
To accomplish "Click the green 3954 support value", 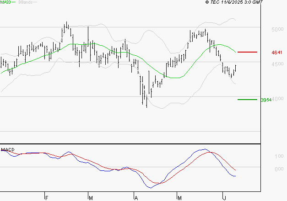I will [266, 100].
